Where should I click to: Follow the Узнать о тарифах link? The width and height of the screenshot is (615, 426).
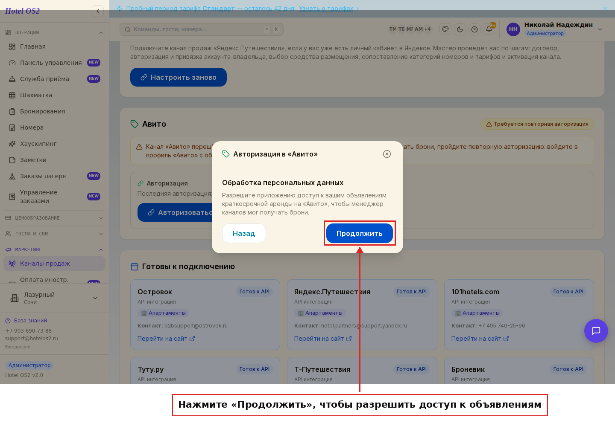click(x=326, y=9)
